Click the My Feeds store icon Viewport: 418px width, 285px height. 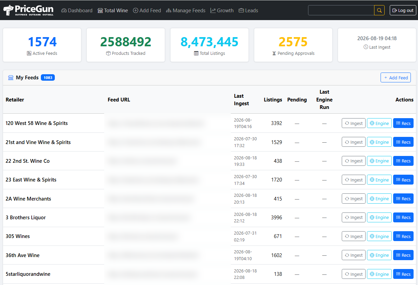pyautogui.click(x=11, y=78)
